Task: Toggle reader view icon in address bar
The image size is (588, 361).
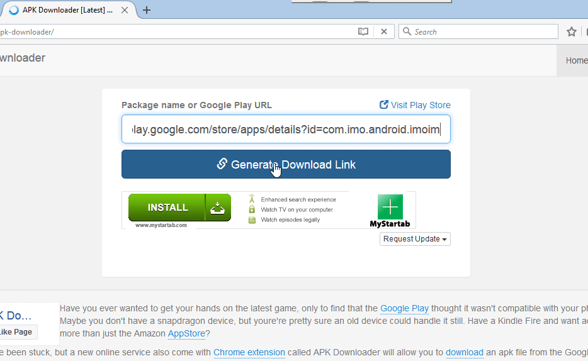Action: click(x=363, y=31)
